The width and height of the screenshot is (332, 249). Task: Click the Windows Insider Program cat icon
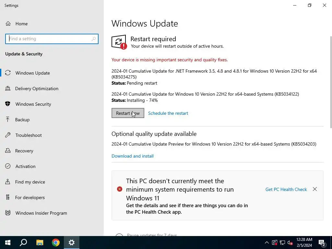coord(8,213)
